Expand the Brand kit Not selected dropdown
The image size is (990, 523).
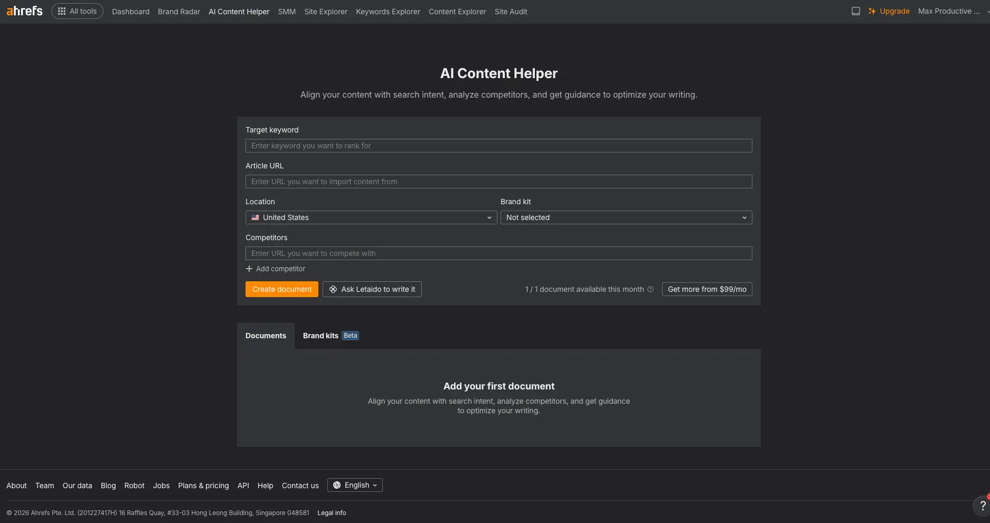(x=626, y=217)
